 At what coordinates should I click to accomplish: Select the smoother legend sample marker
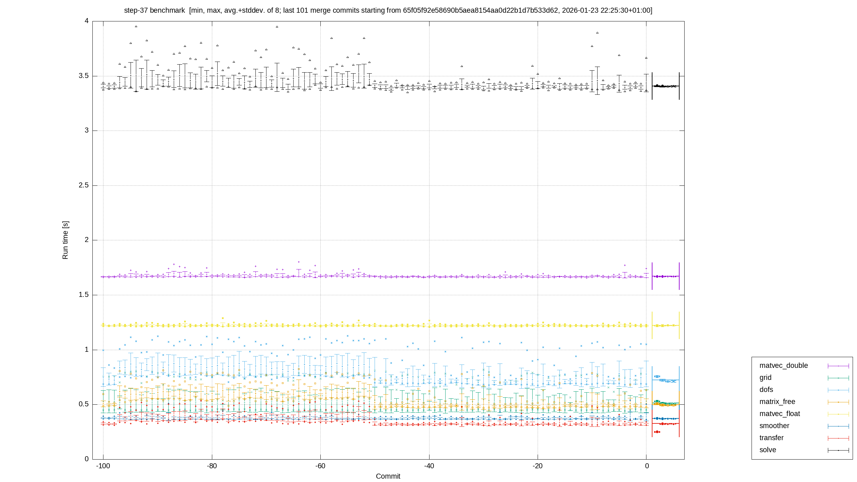click(838, 426)
